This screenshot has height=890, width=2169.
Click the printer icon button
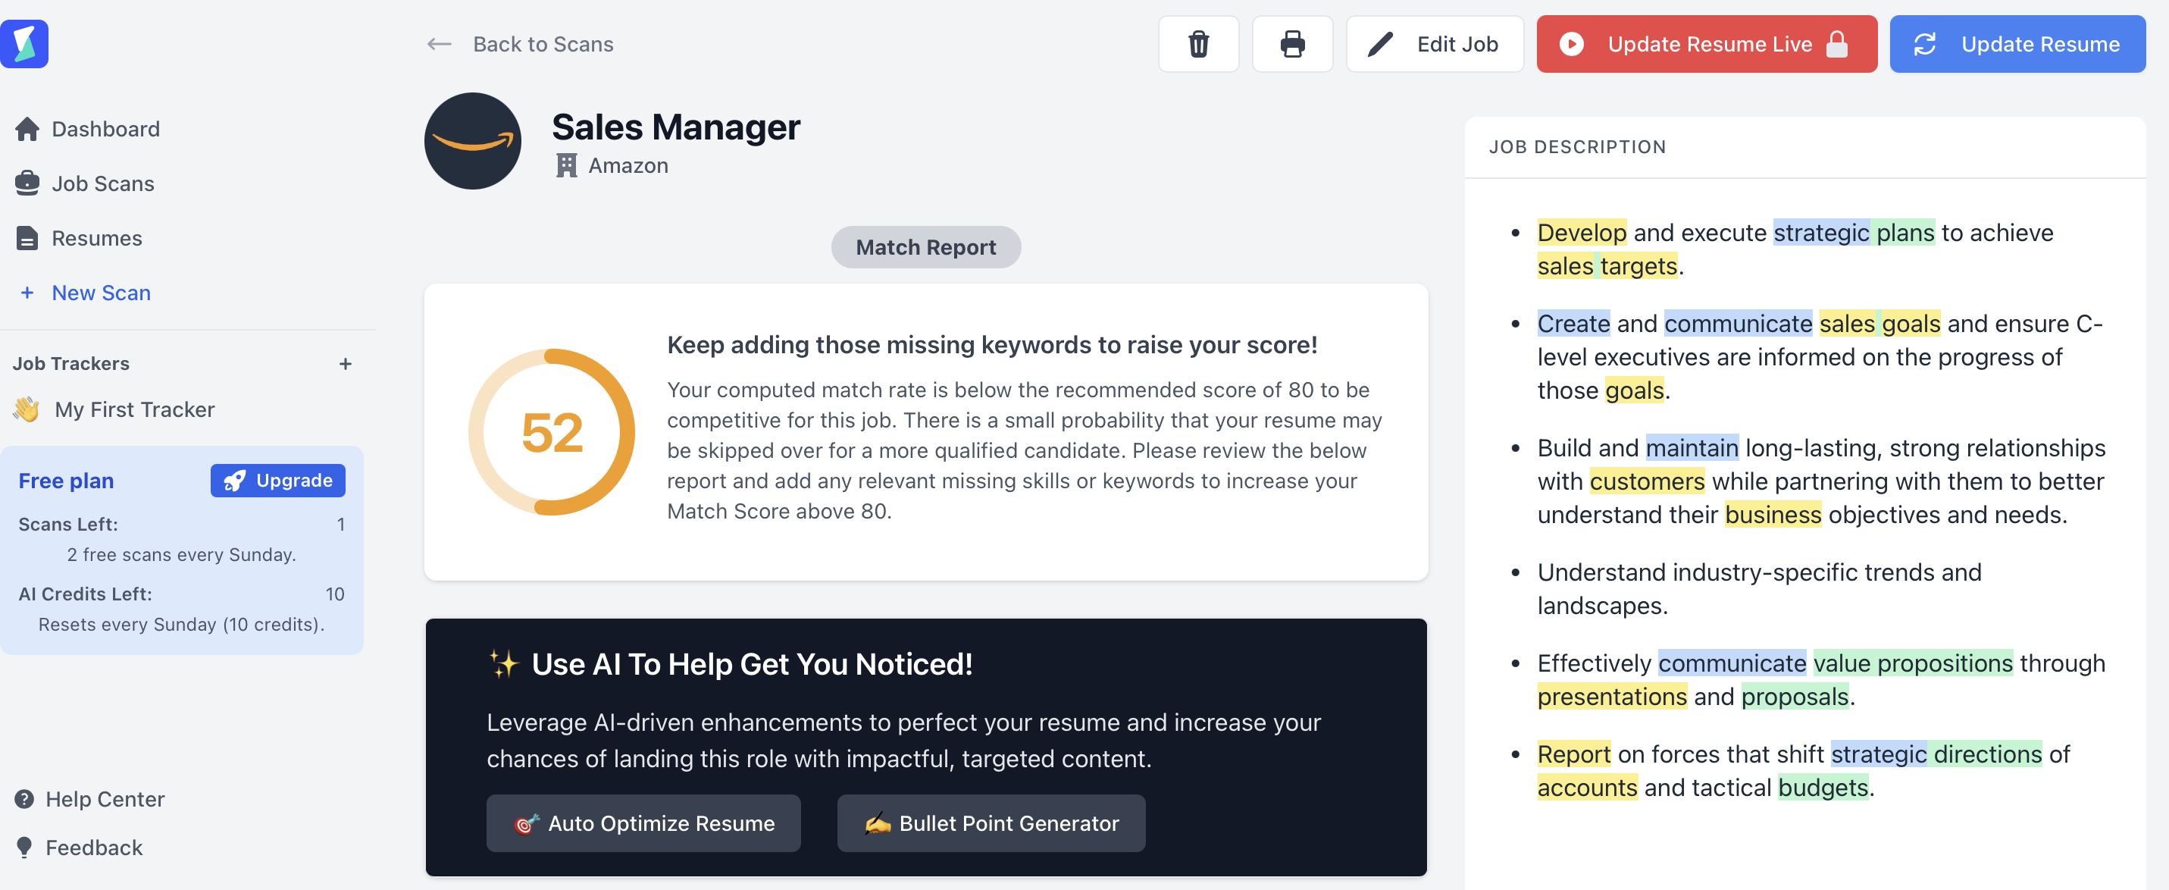pyautogui.click(x=1291, y=44)
